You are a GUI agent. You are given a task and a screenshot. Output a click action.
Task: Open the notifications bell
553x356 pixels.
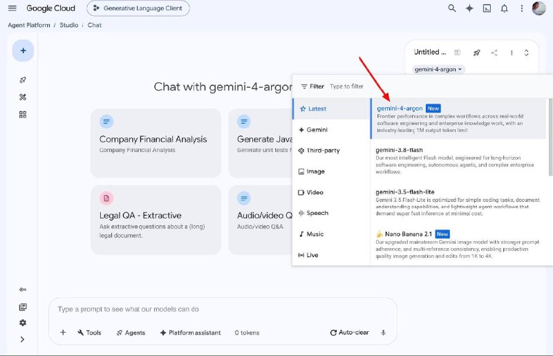point(505,8)
